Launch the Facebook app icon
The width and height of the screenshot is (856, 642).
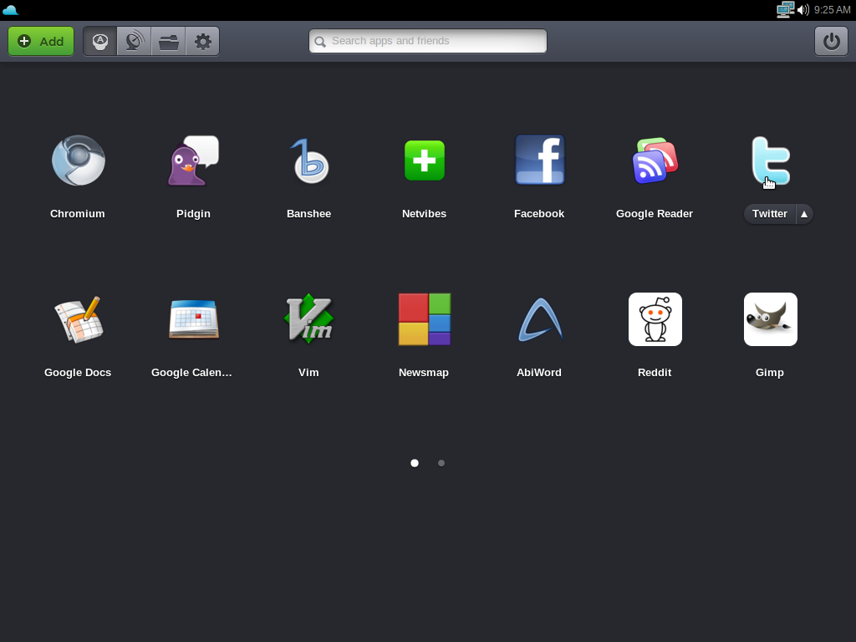tap(539, 160)
